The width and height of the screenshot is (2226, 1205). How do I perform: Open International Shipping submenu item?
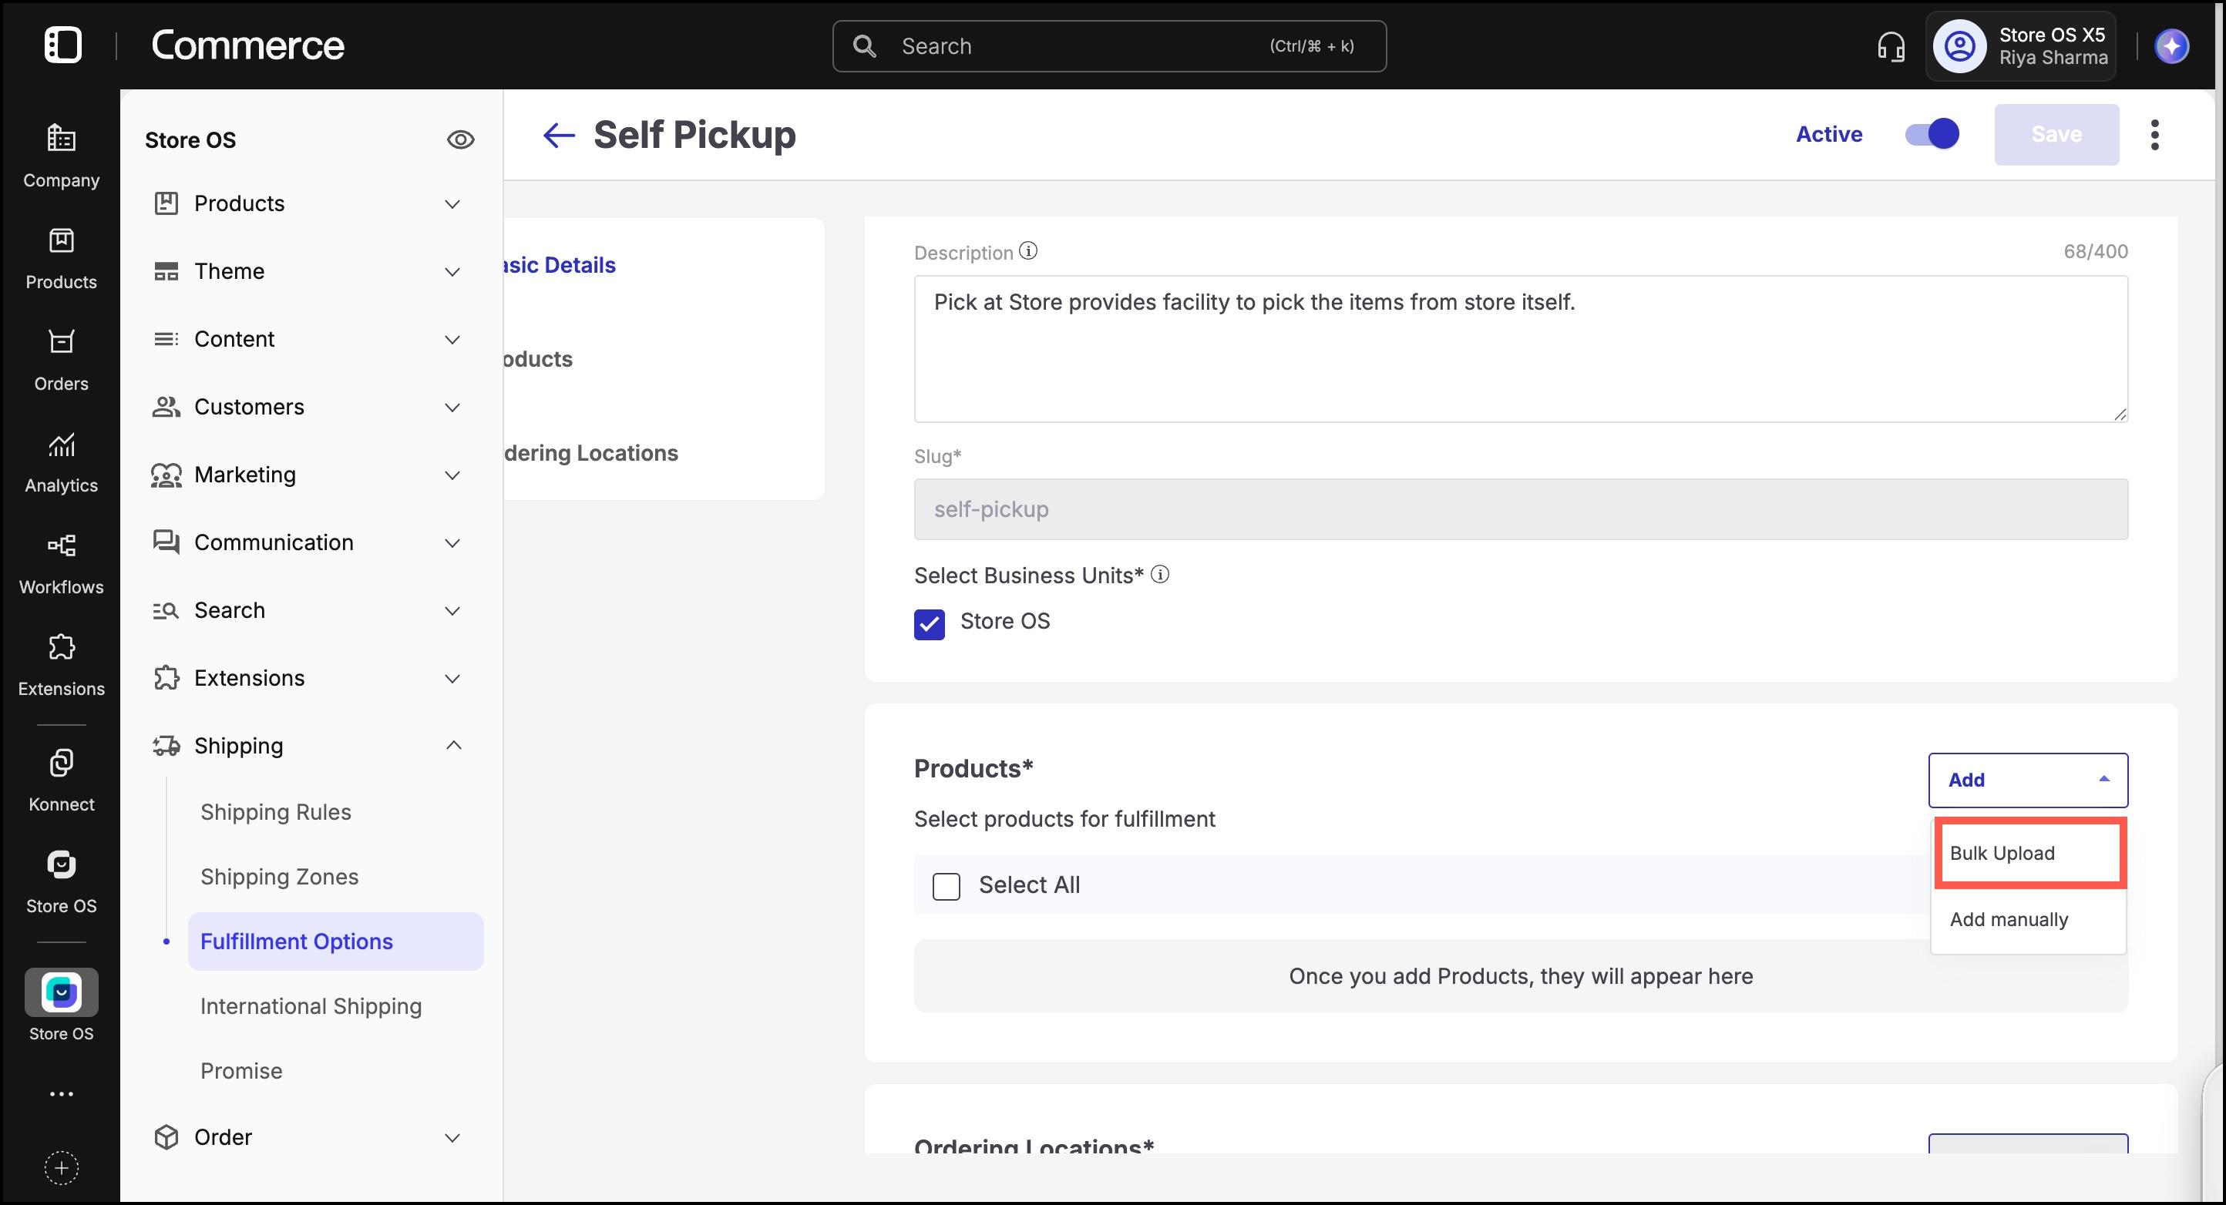point(311,1006)
